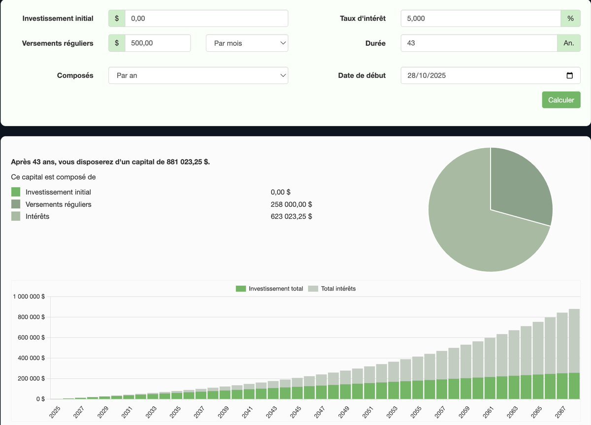Click the light green Intérêts legend square
591x425 pixels.
coord(15,216)
